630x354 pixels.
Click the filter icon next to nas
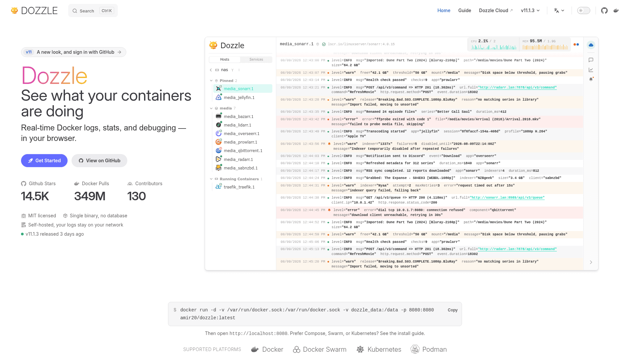[x=232, y=70]
